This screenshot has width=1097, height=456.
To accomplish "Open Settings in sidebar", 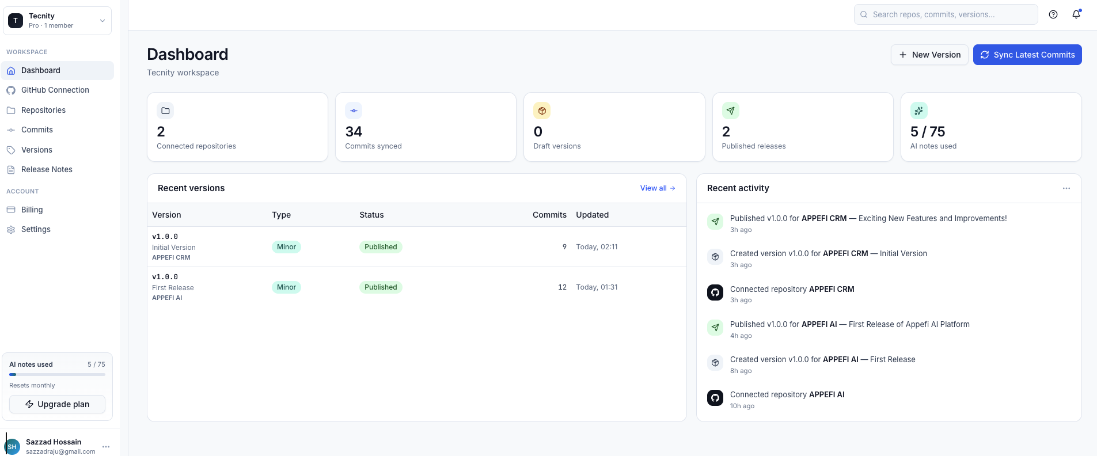I will coord(58,229).
